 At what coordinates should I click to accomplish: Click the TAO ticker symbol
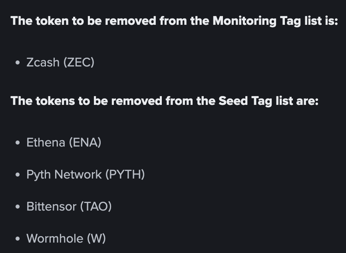point(96,207)
